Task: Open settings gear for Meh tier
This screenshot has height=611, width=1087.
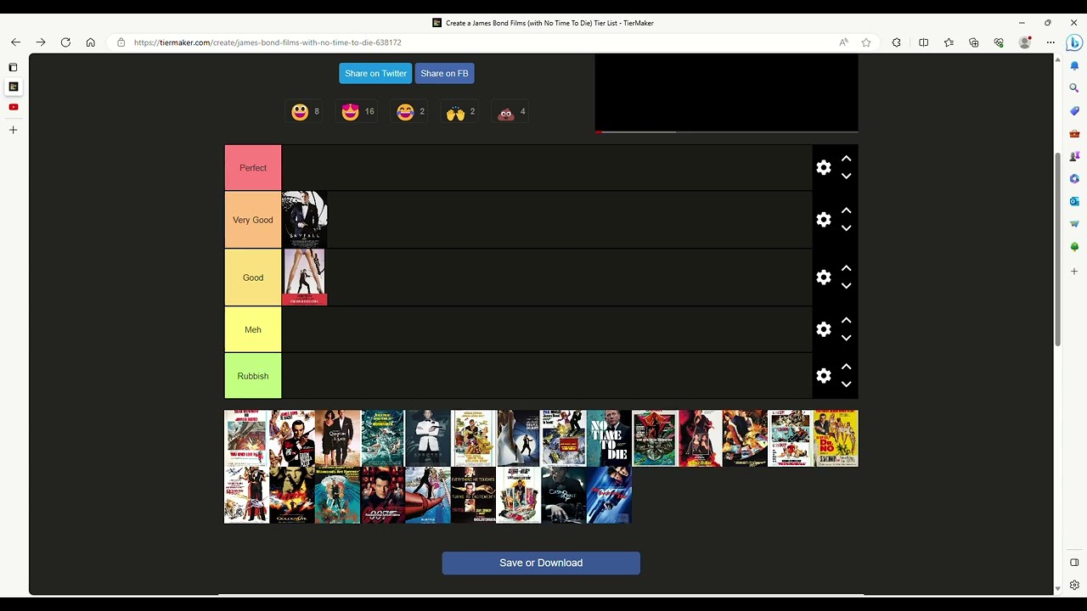Action: click(x=824, y=329)
